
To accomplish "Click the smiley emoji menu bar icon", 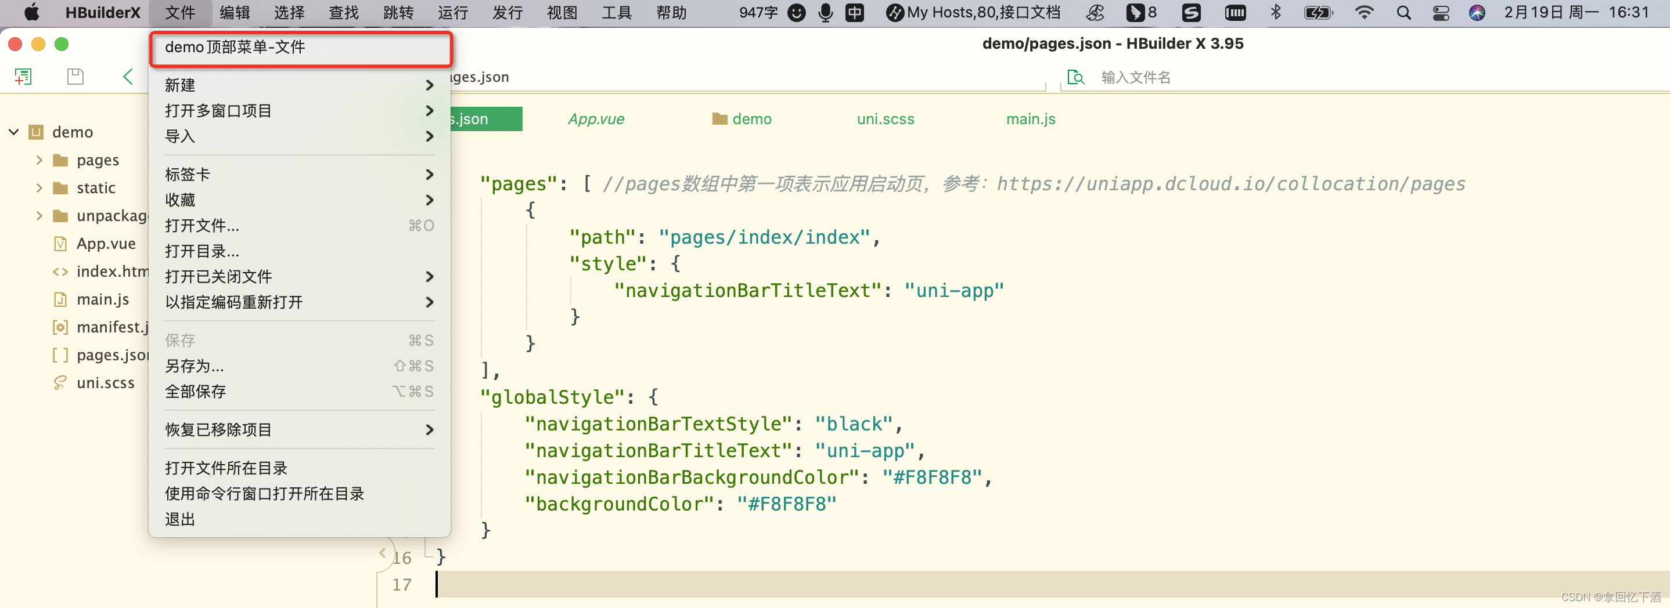I will 796,12.
